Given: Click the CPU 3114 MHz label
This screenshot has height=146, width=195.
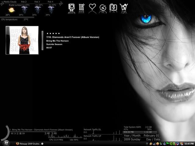Looking at the screenshot, I should click(56, 140).
